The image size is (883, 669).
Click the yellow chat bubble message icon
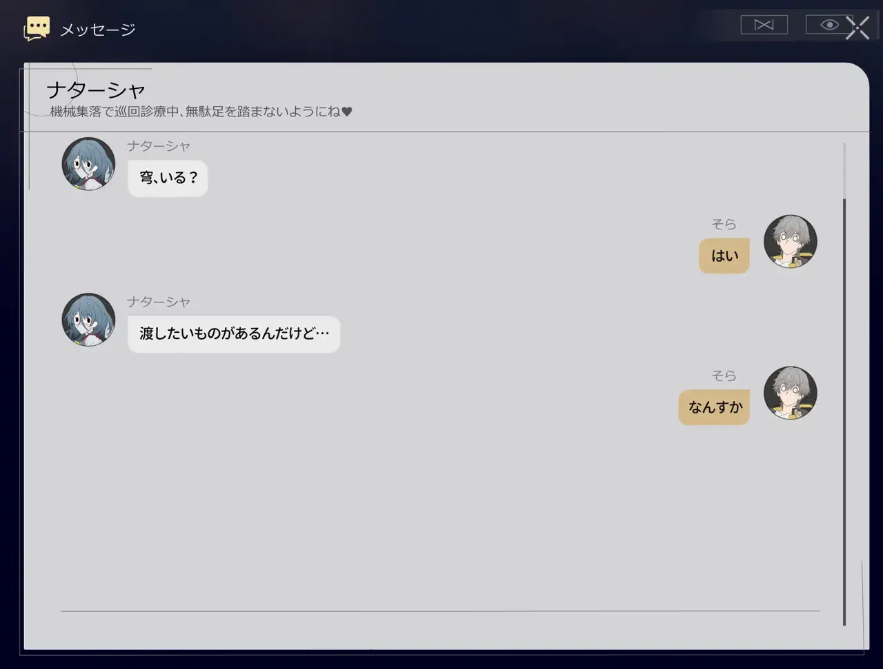click(x=37, y=29)
